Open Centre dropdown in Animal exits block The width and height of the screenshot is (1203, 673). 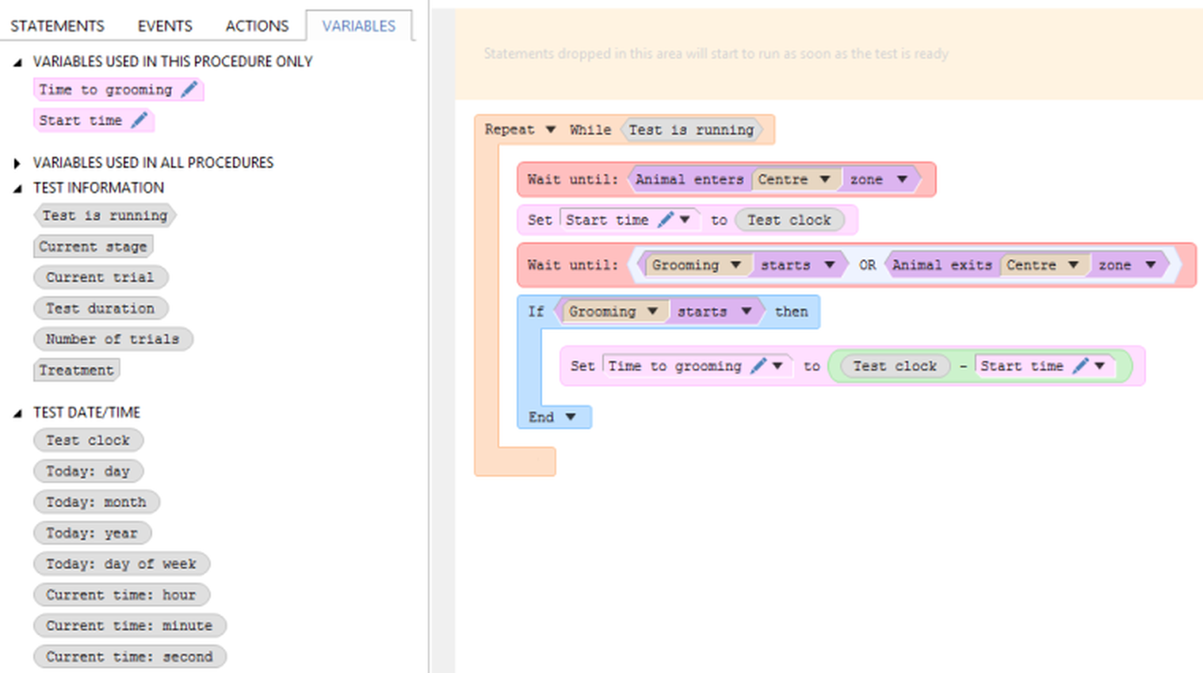pos(1073,264)
